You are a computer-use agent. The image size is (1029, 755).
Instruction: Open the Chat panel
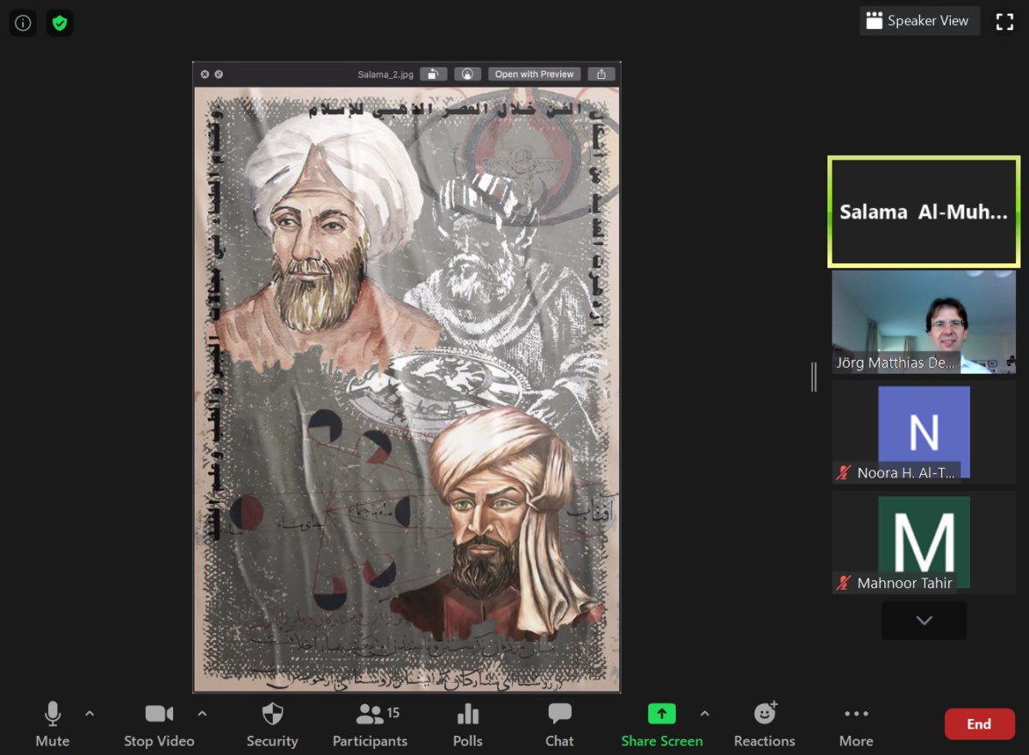(559, 725)
